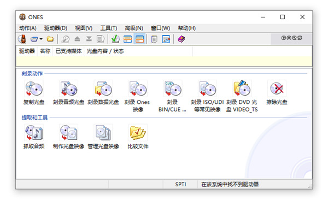Click the yellow open folder toolbar icon
The image size is (328, 200).
(50, 39)
